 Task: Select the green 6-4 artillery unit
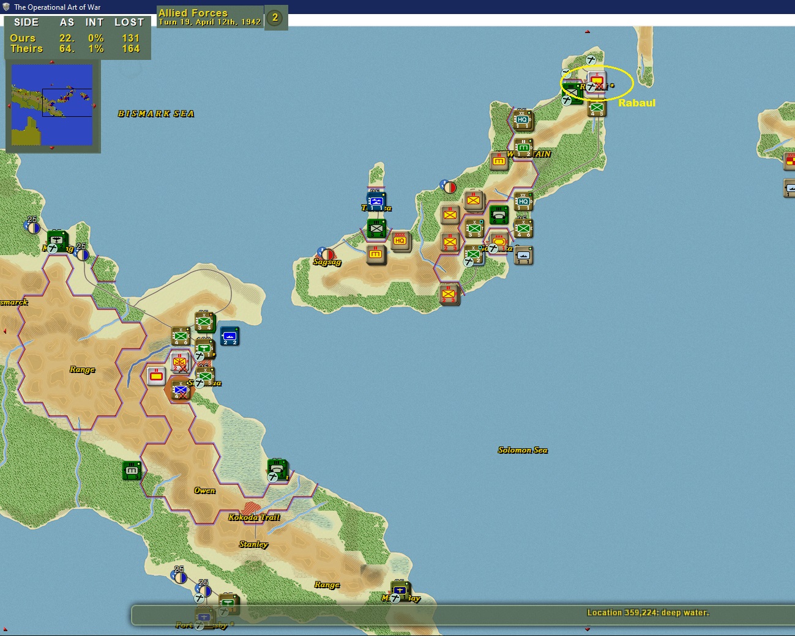(x=499, y=215)
